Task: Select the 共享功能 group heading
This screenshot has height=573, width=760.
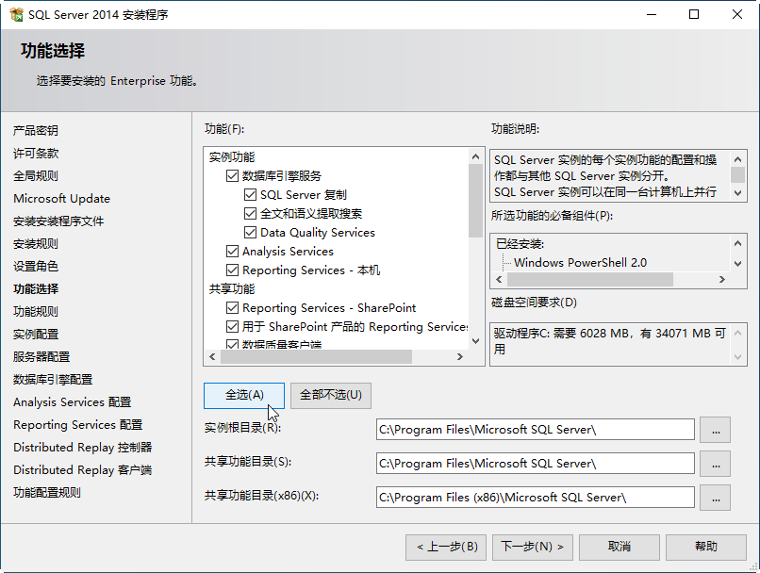Action: [232, 289]
